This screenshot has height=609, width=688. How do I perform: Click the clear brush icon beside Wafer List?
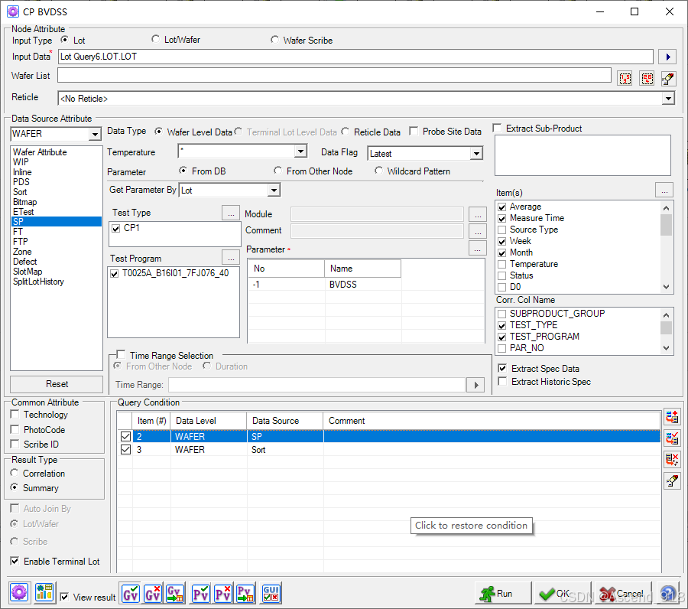(x=668, y=79)
